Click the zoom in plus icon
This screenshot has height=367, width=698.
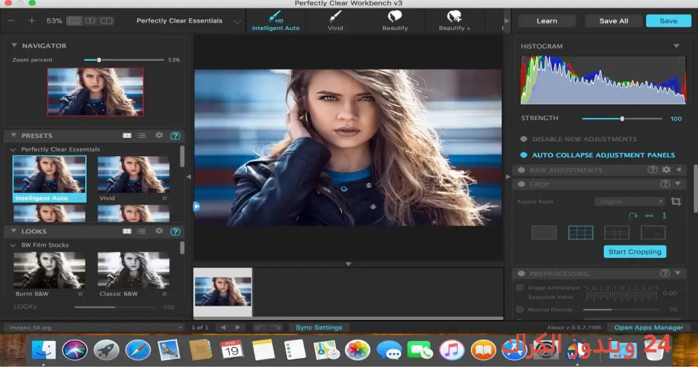pyautogui.click(x=31, y=21)
